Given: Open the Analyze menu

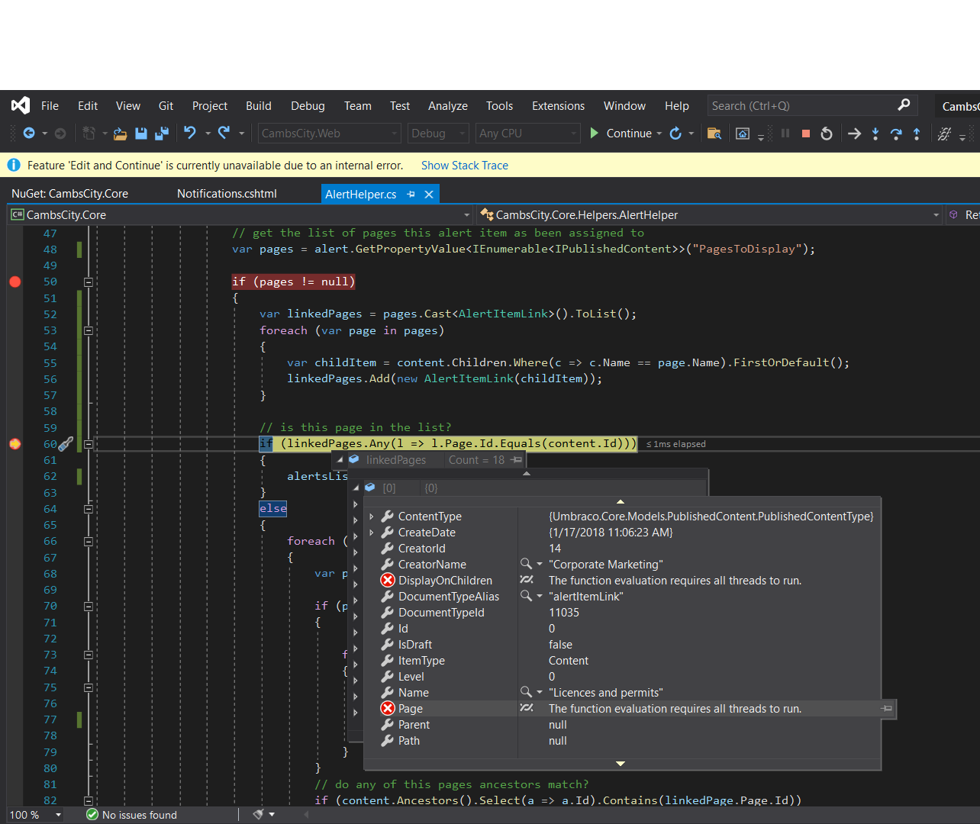Looking at the screenshot, I should [x=447, y=106].
